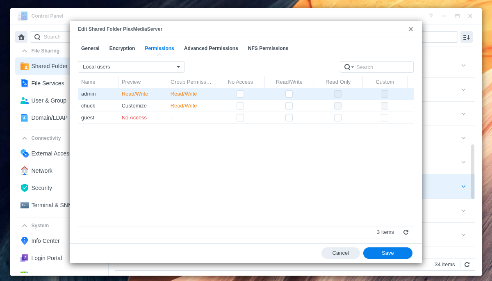This screenshot has width=492, height=281.
Task: Click the Control Panel help question mark
Action: [x=431, y=16]
